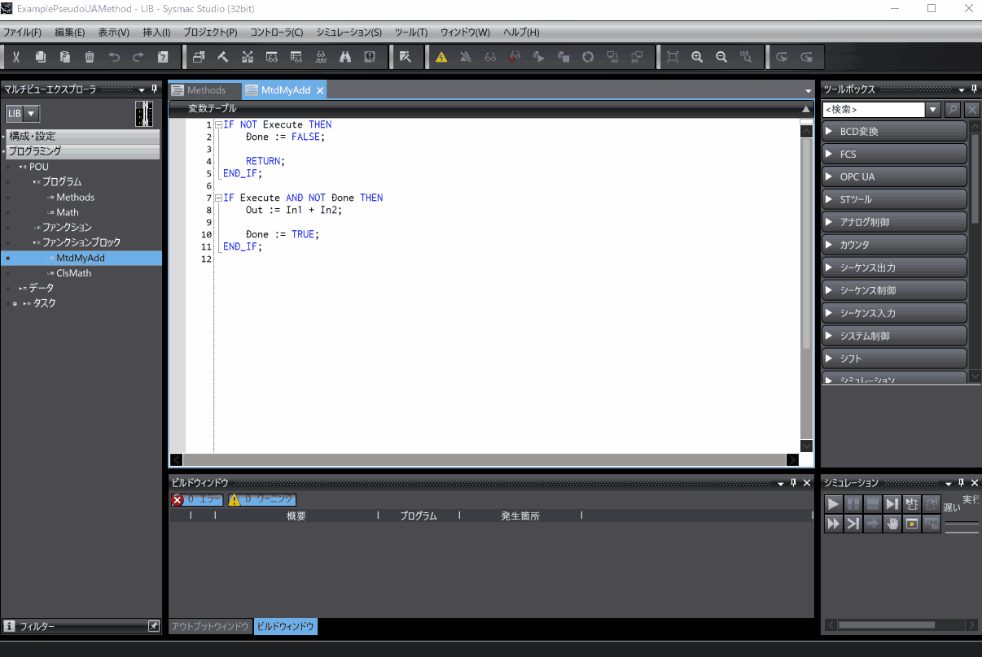Click the Paste clipboard icon in toolbar
The image size is (982, 657).
65,57
